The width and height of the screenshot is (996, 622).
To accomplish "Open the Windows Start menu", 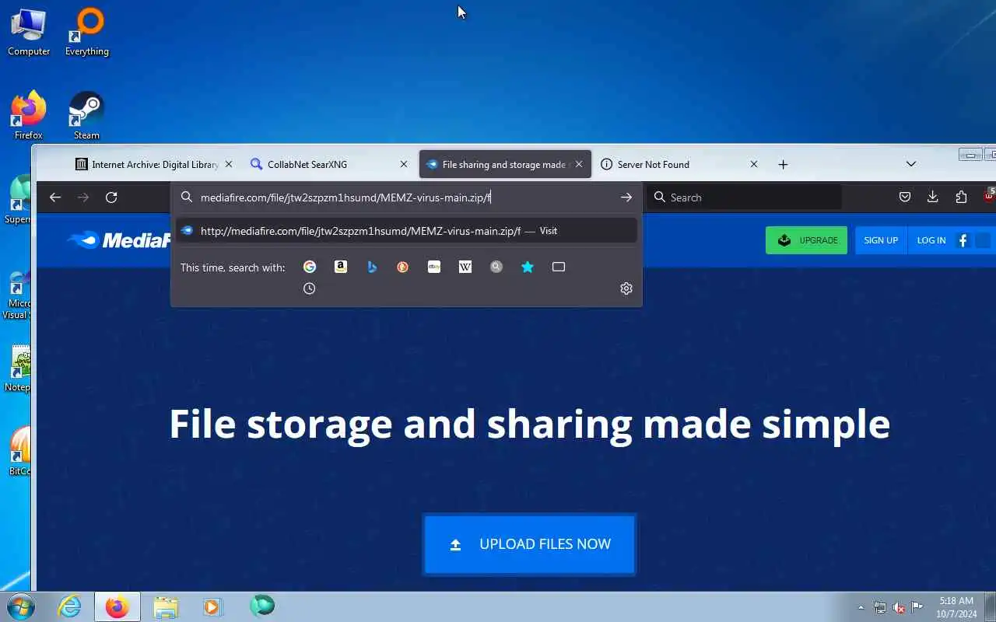I will point(21,606).
